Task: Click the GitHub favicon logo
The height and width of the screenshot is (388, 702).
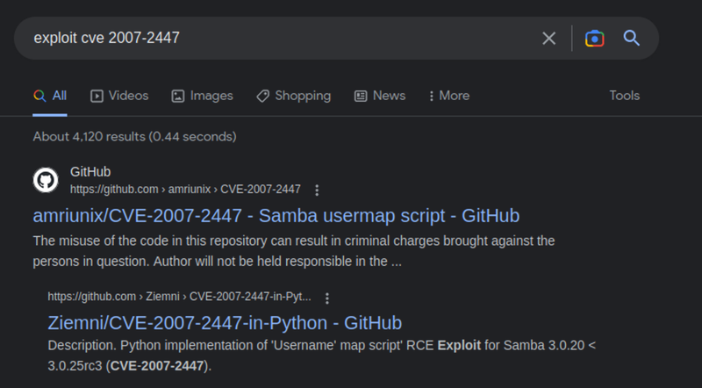Action: click(46, 181)
